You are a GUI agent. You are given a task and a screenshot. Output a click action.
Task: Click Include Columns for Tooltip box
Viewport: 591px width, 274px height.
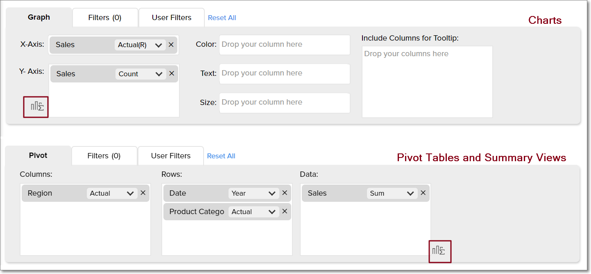click(427, 82)
